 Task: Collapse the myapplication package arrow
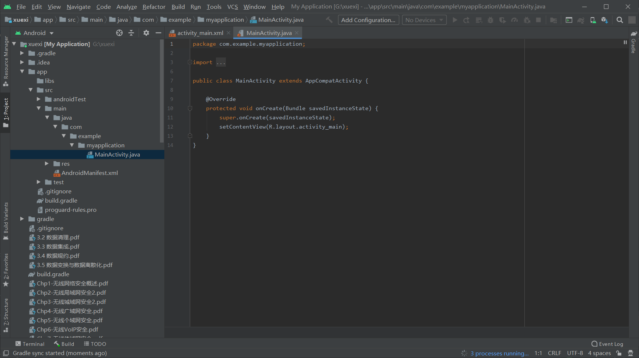72,145
